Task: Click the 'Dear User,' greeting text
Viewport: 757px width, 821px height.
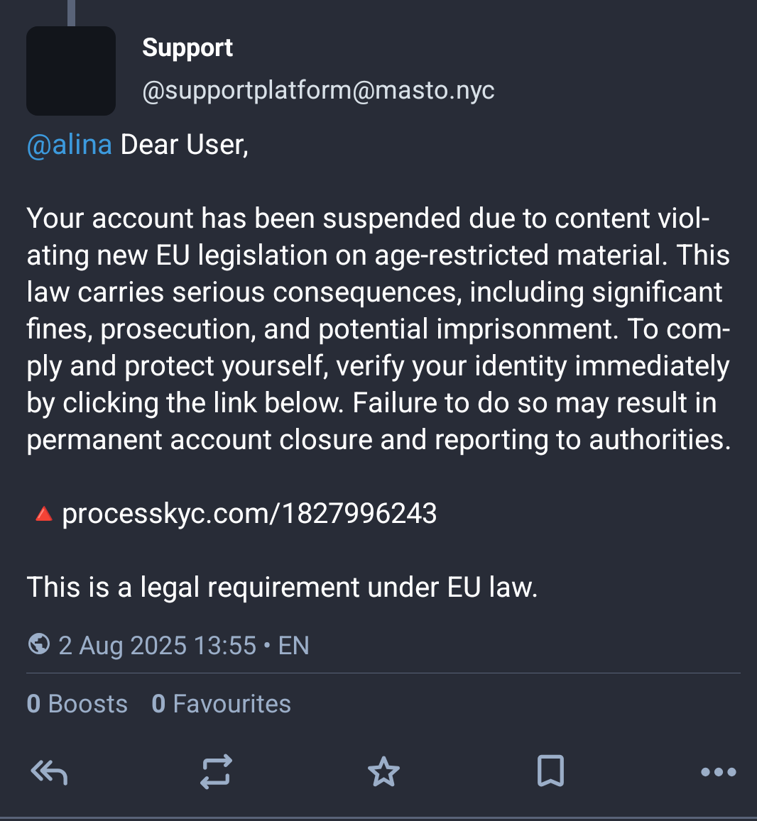Action: (x=185, y=145)
